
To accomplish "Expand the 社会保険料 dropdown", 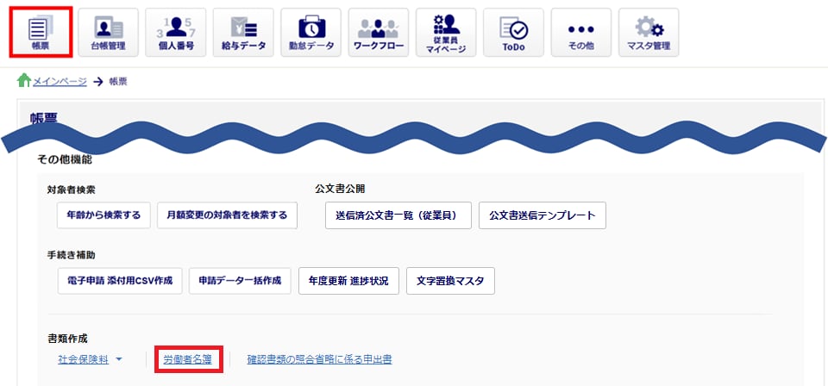I will [x=91, y=358].
